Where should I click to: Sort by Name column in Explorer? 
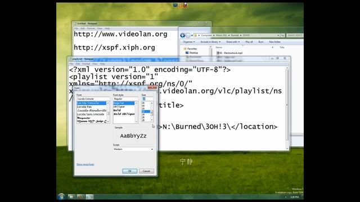tap(219, 47)
